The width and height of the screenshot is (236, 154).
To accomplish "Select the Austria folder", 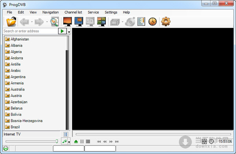I will tap(13, 96).
